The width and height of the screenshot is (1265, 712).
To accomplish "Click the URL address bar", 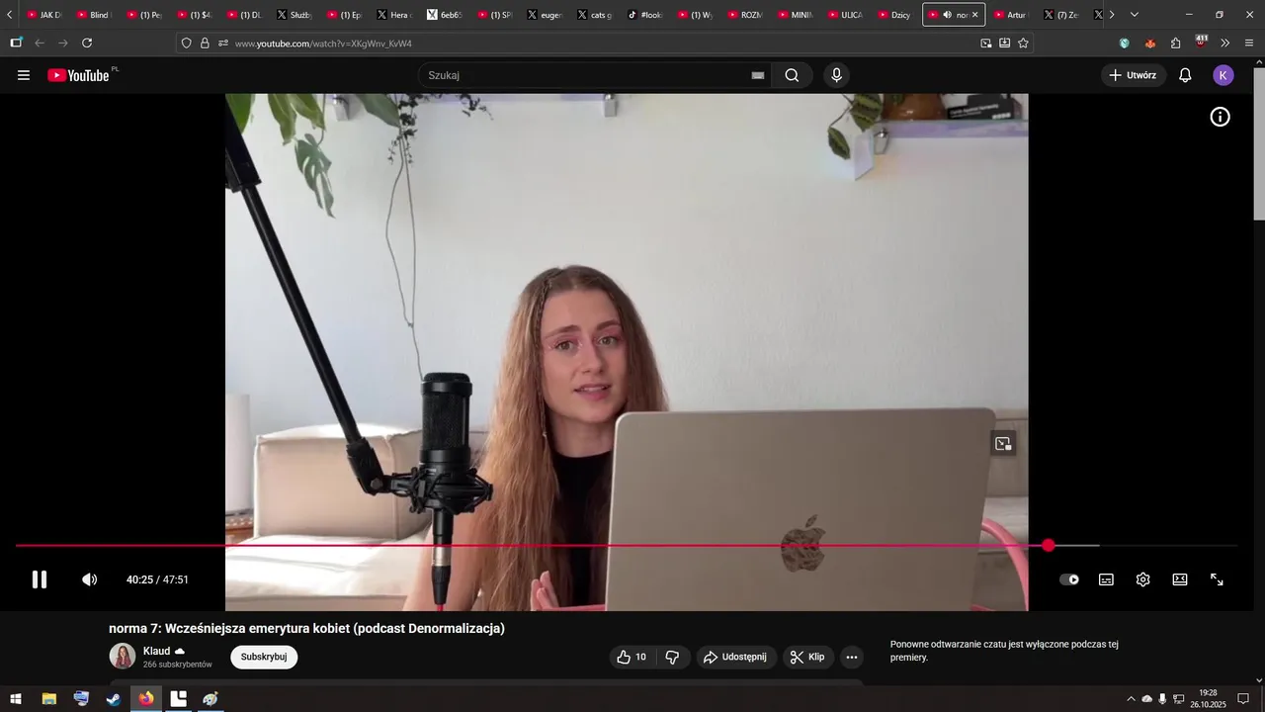I will (x=603, y=44).
